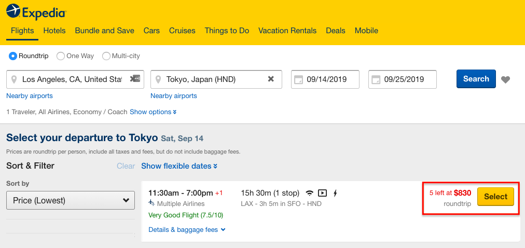Select the Multi-city radio button
The width and height of the screenshot is (525, 248).
tap(106, 56)
